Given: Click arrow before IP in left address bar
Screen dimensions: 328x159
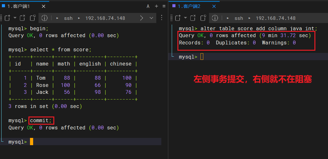Looking at the screenshot, I should click(79, 18).
